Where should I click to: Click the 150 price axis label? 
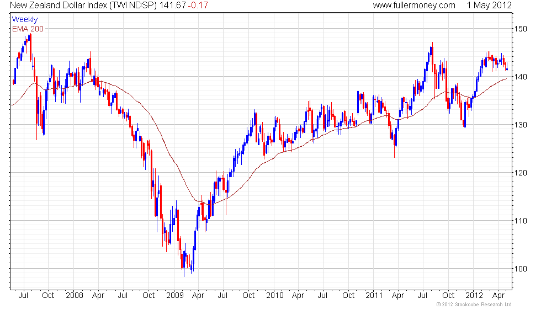(x=520, y=29)
